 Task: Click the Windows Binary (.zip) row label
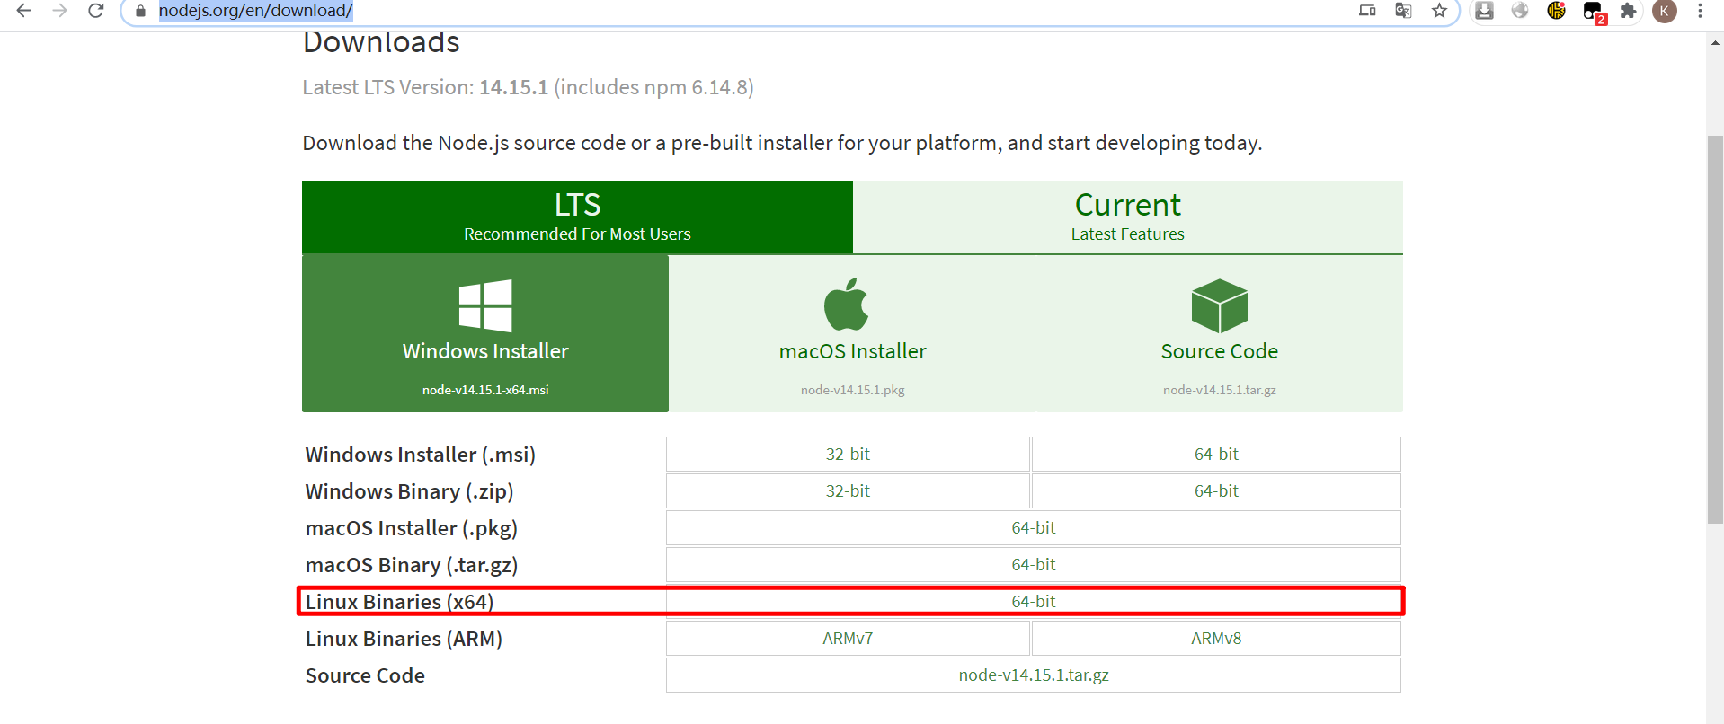coord(409,491)
